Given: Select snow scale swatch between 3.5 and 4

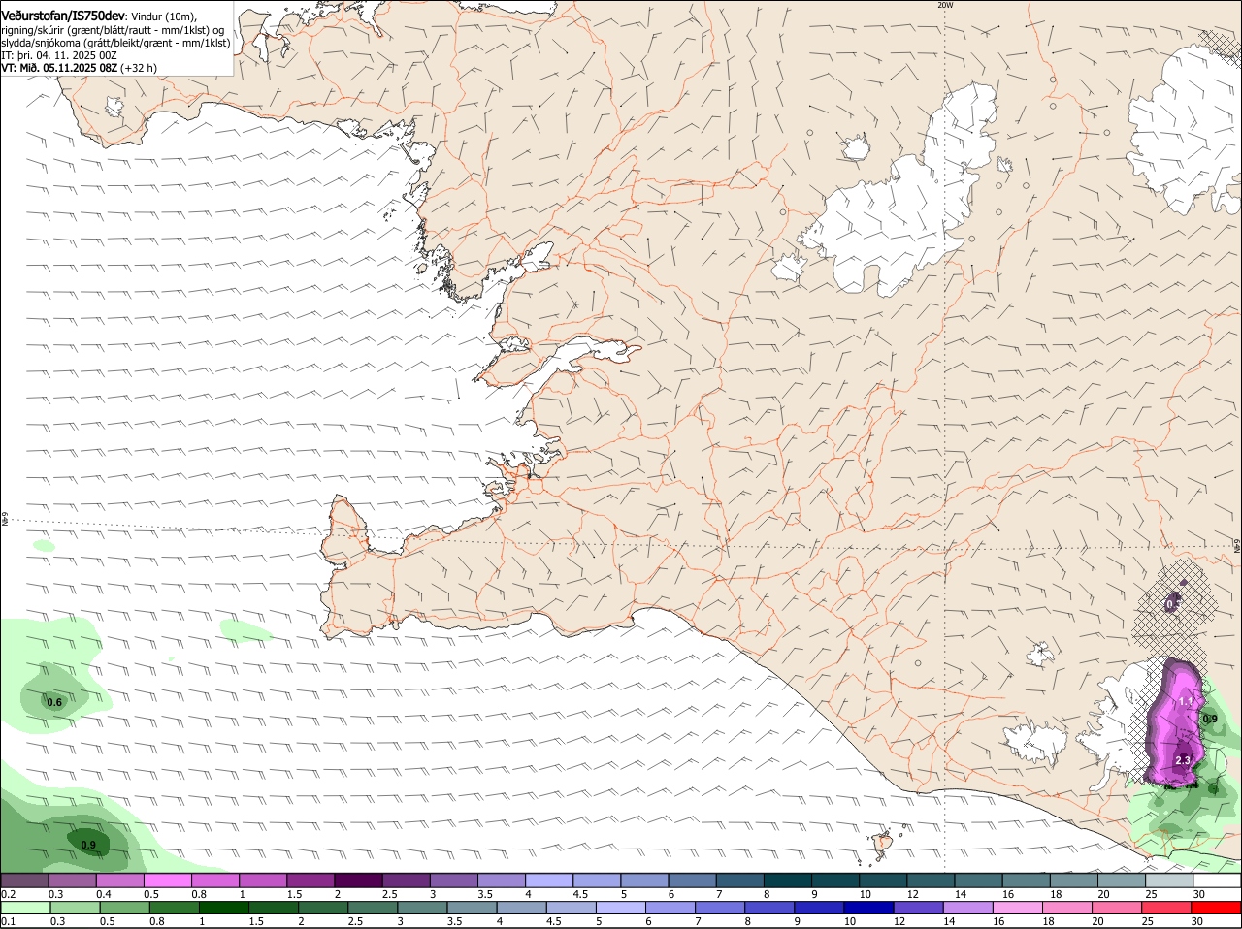Looking at the screenshot, I should [502, 881].
